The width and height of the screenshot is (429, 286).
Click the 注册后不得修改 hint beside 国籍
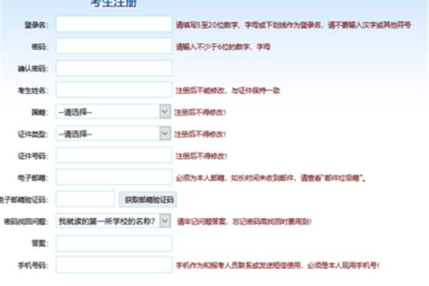[200, 112]
